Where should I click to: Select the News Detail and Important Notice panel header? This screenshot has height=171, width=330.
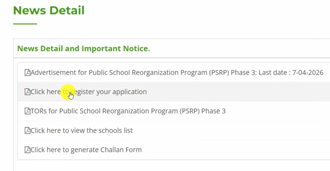pos(83,49)
